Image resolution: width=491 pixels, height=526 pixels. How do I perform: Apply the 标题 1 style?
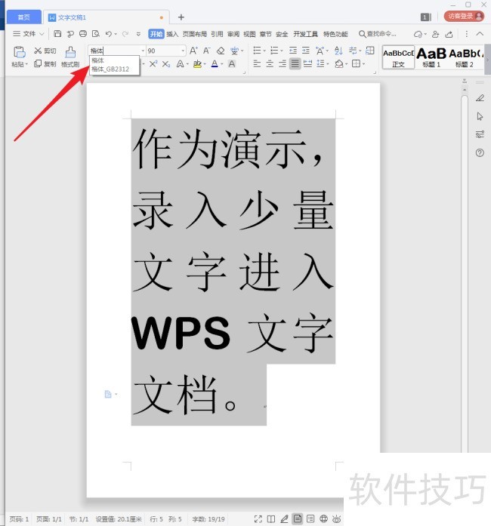[x=431, y=57]
